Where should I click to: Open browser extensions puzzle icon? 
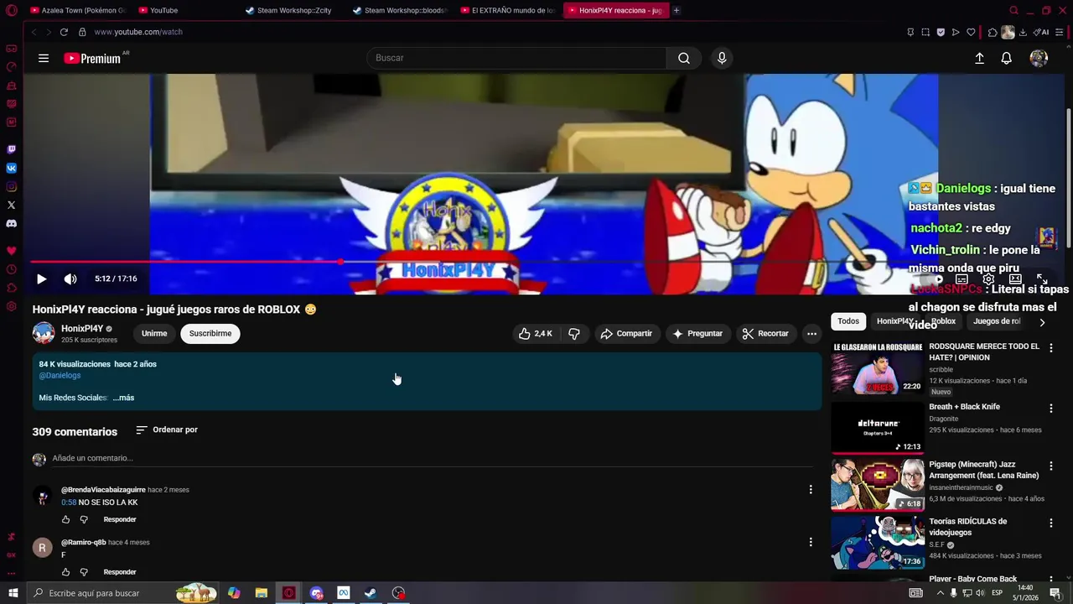tap(993, 32)
